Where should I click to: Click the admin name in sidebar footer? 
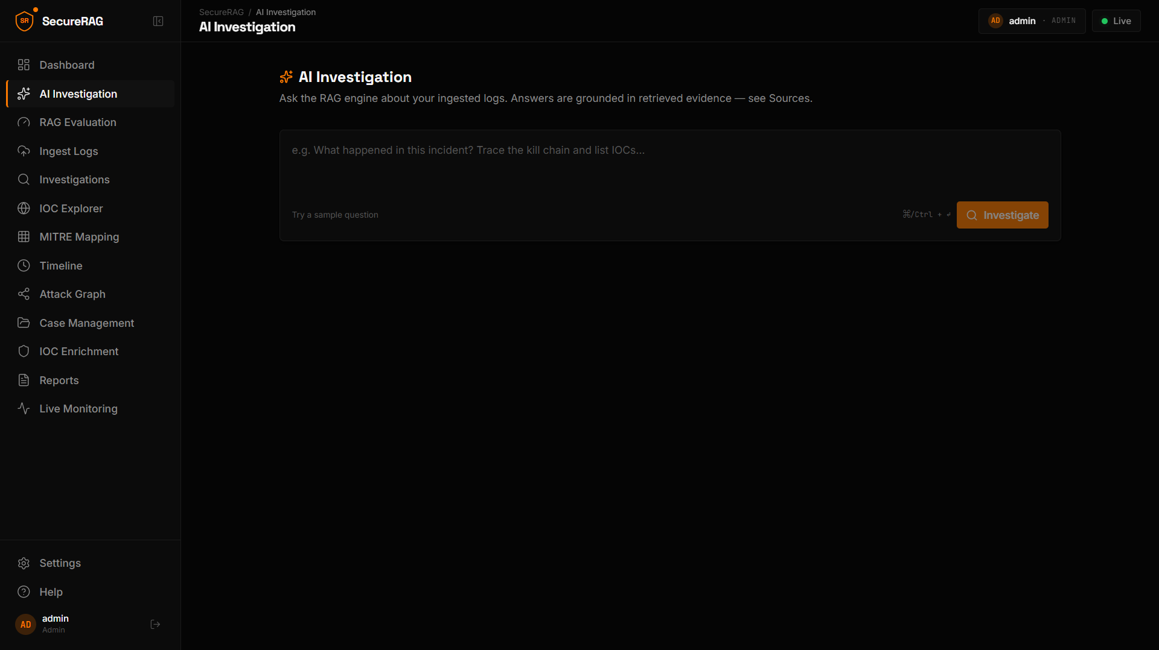tap(56, 618)
